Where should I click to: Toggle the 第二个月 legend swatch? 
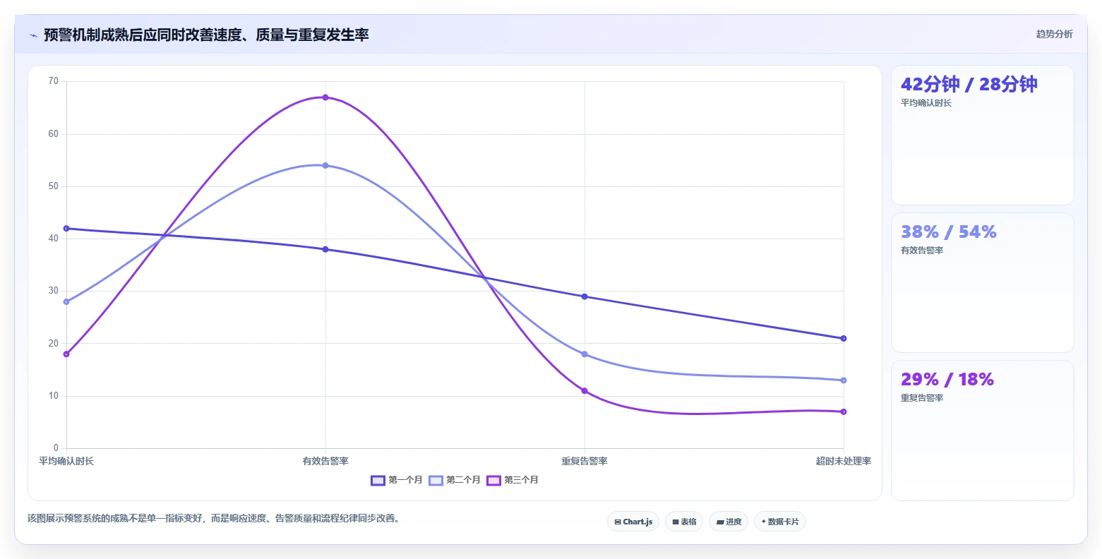[436, 480]
